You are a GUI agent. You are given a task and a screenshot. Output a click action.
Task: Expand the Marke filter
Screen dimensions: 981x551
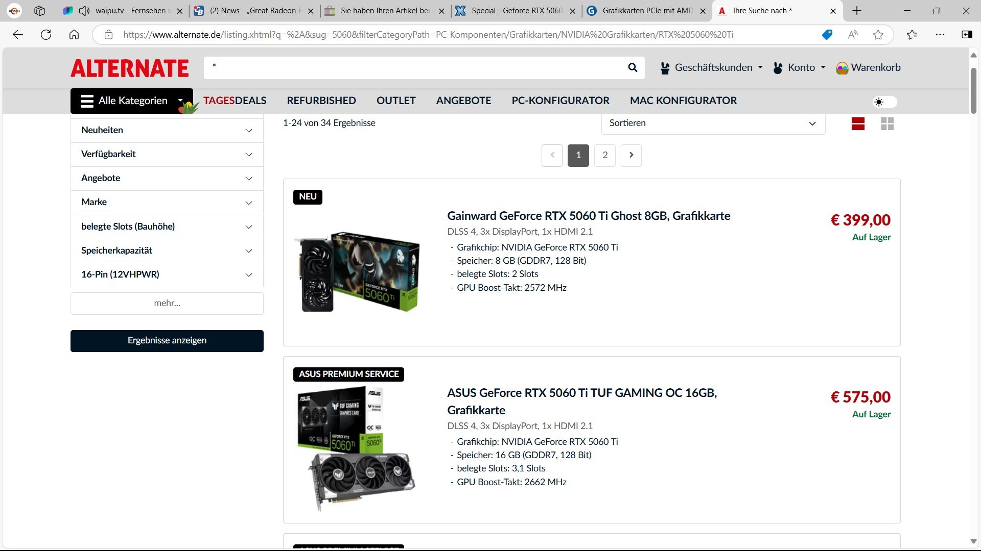tap(167, 202)
